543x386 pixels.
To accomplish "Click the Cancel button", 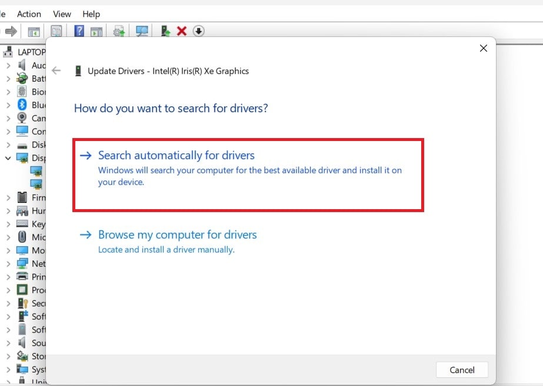I will point(462,370).
